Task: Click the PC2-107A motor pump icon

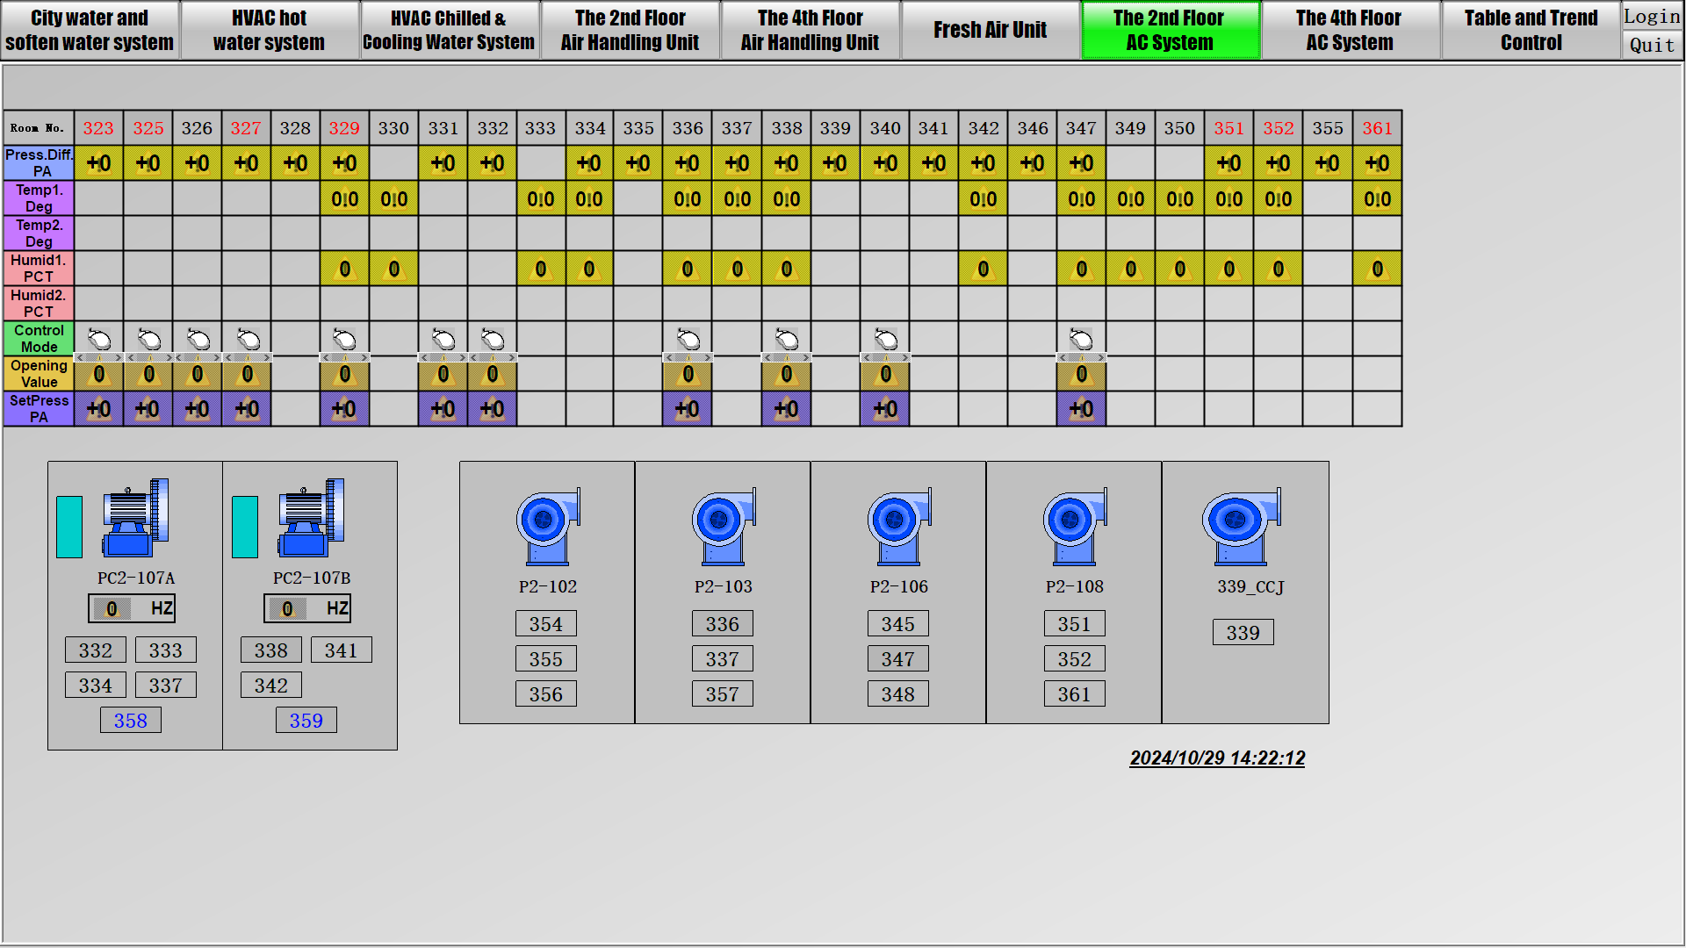Action: 135,518
